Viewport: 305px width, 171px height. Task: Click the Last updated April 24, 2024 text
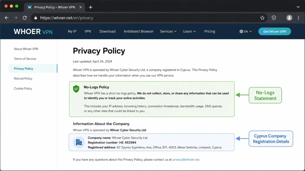click(x=93, y=61)
